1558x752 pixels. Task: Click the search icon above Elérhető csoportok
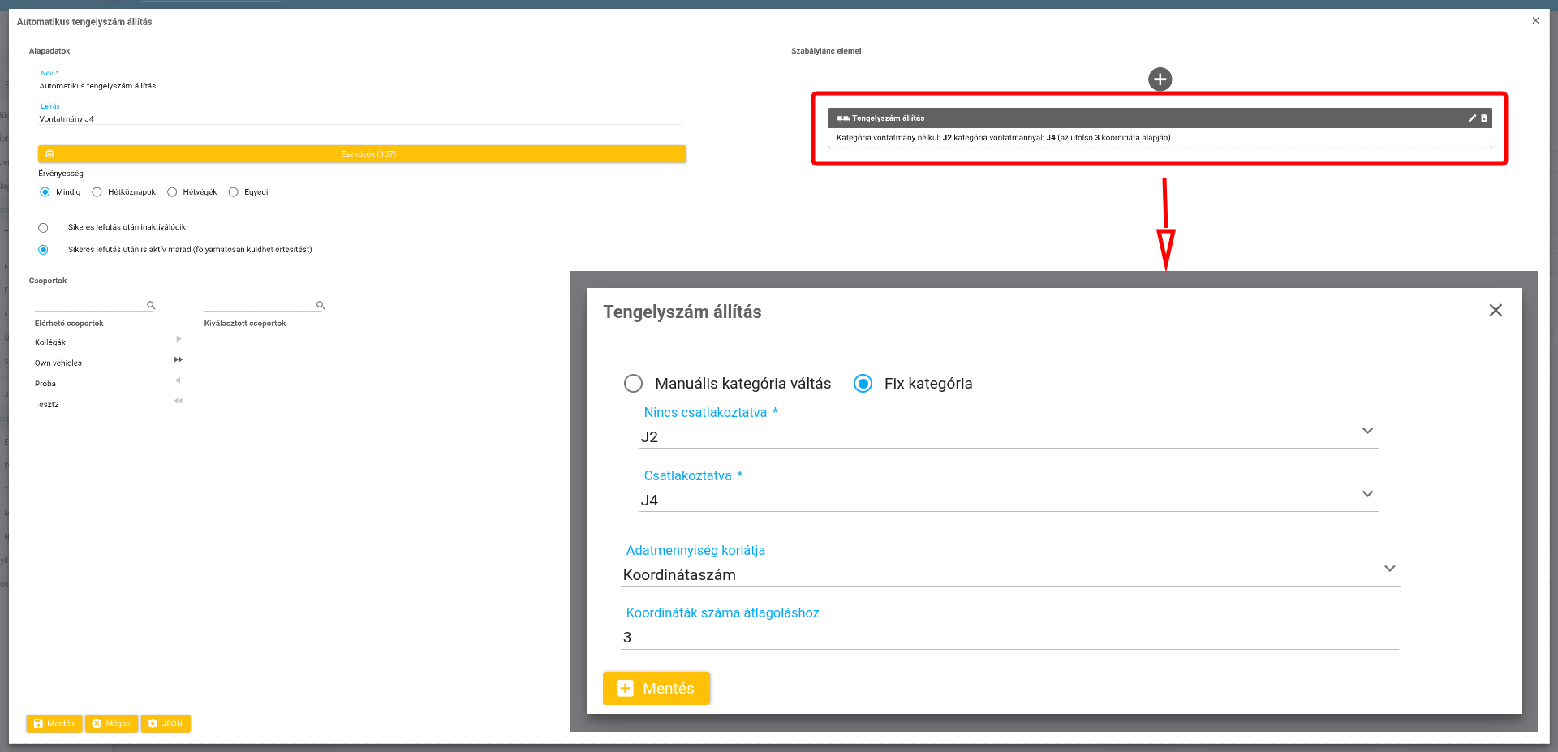[x=151, y=306]
